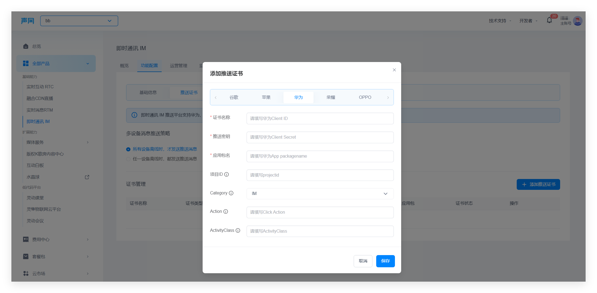Click the 证书名称 input field
The image size is (597, 293).
click(320, 119)
